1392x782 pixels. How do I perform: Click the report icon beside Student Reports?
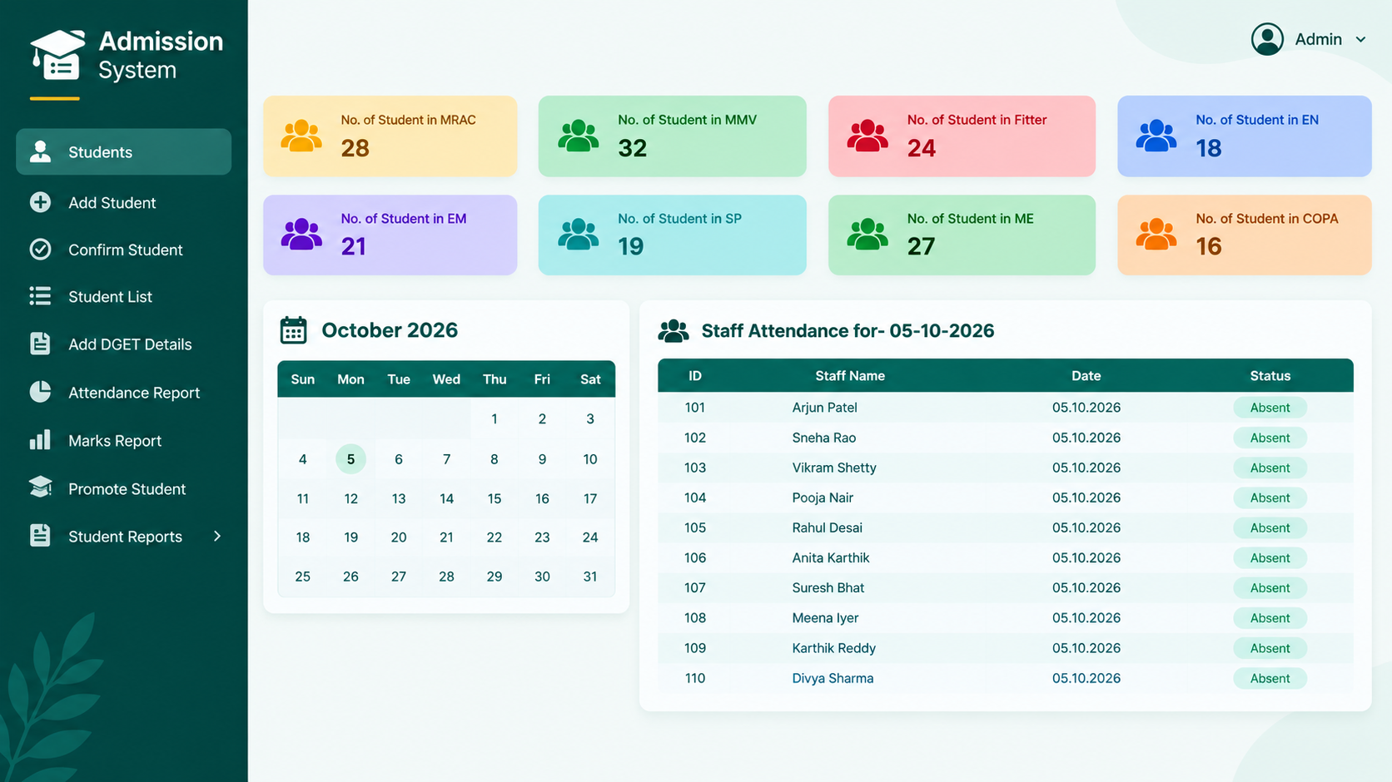[x=40, y=536]
